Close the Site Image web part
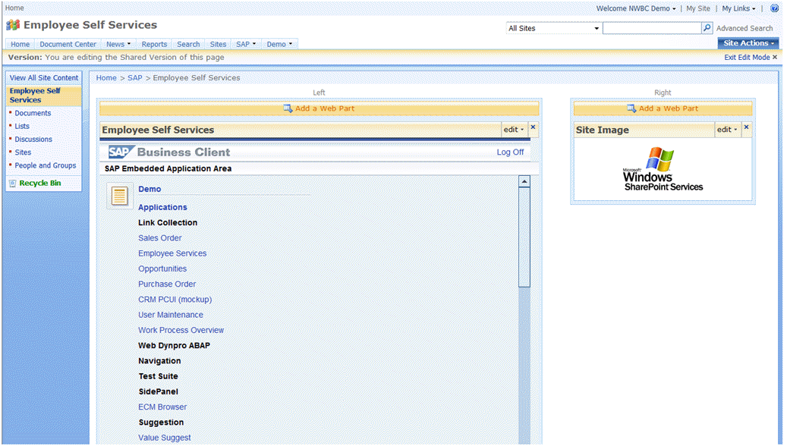This screenshot has width=787, height=446. [746, 127]
